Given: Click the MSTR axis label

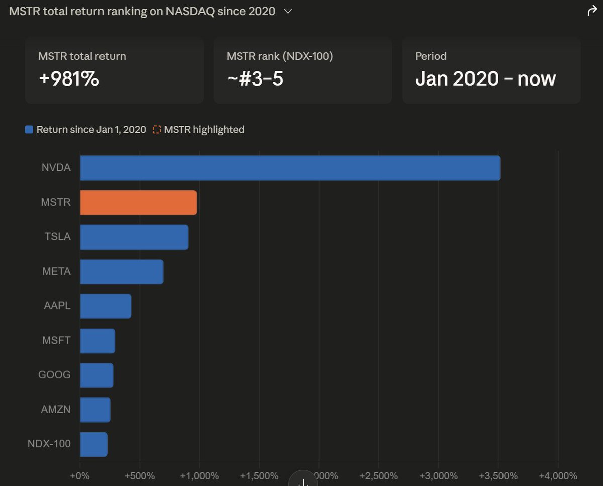Looking at the screenshot, I should (x=56, y=202).
